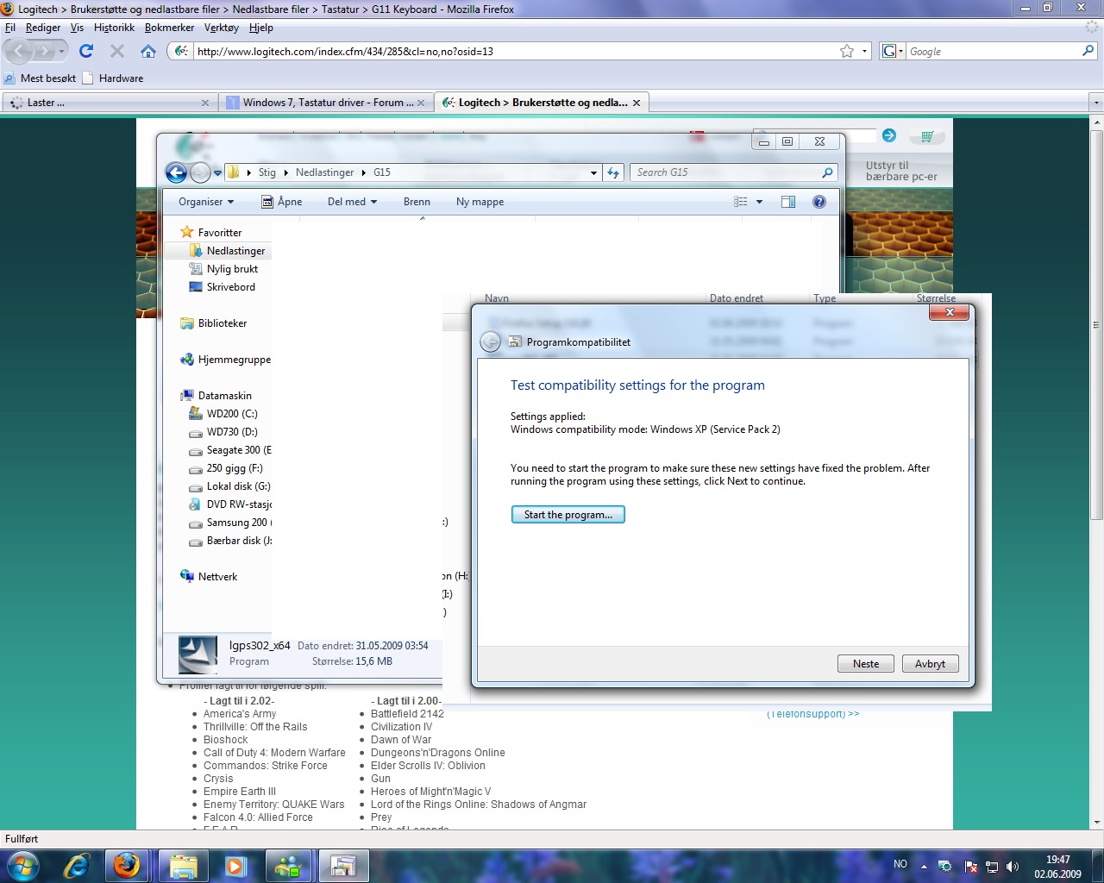Open Windows Media Player taskbar icon
The image size is (1104, 883).
235,866
